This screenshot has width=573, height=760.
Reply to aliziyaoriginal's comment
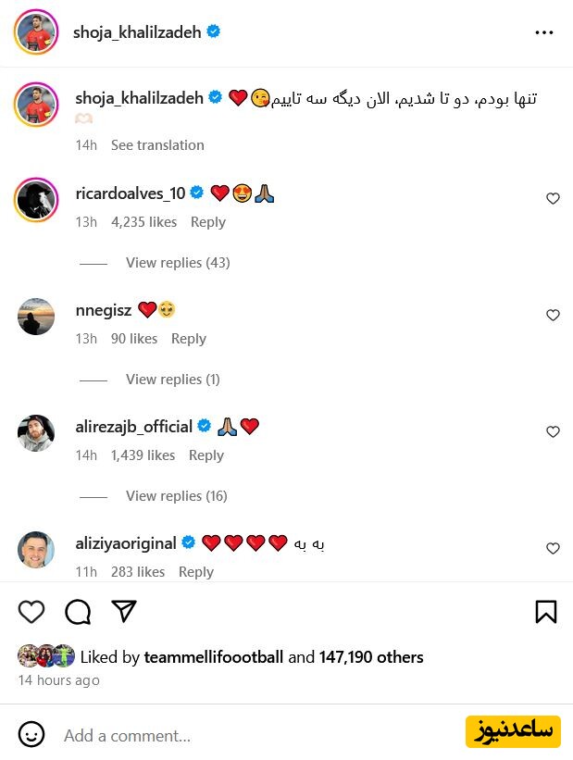(196, 572)
